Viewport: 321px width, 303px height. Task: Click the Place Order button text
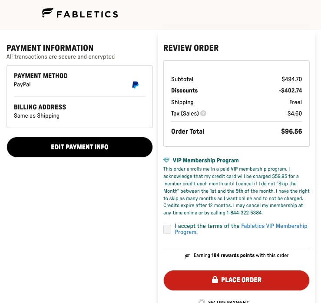[x=241, y=280]
